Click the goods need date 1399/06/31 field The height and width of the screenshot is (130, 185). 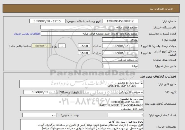(40, 92)
